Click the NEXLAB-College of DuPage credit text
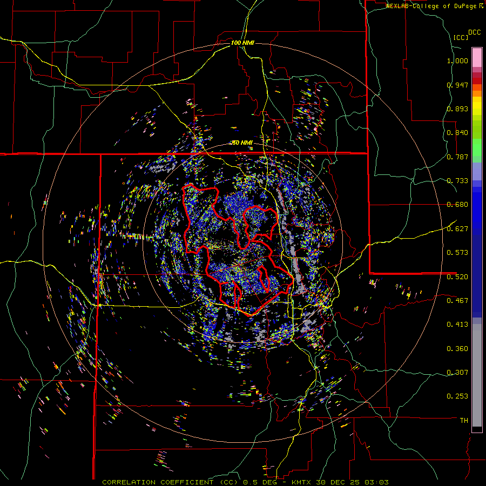Image resolution: width=486 pixels, height=486 pixels. [x=431, y=6]
